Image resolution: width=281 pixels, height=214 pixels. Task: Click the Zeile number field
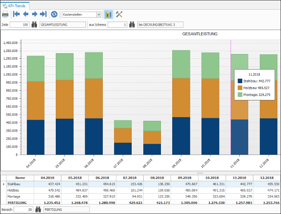click(20, 25)
